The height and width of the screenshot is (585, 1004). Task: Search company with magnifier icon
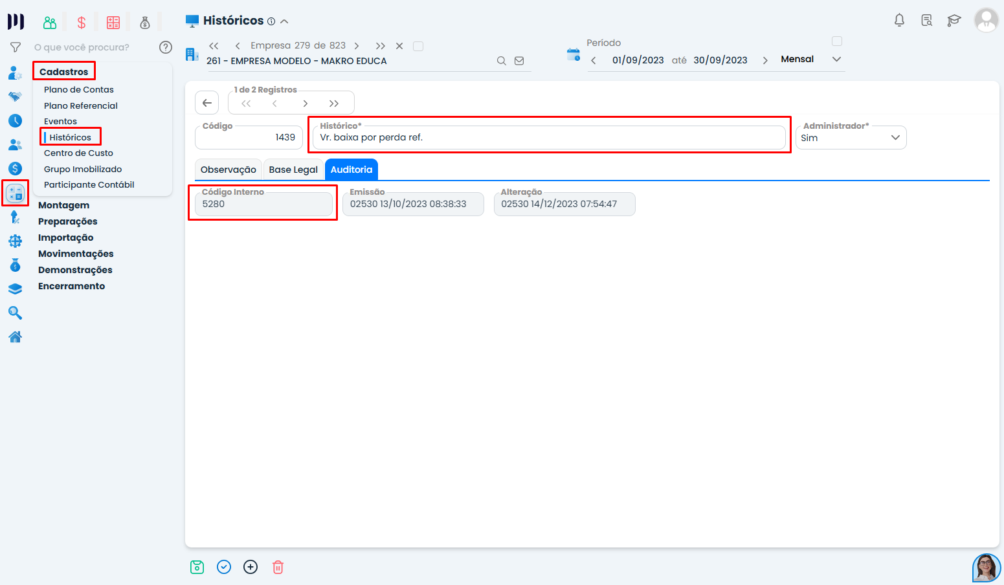click(502, 61)
